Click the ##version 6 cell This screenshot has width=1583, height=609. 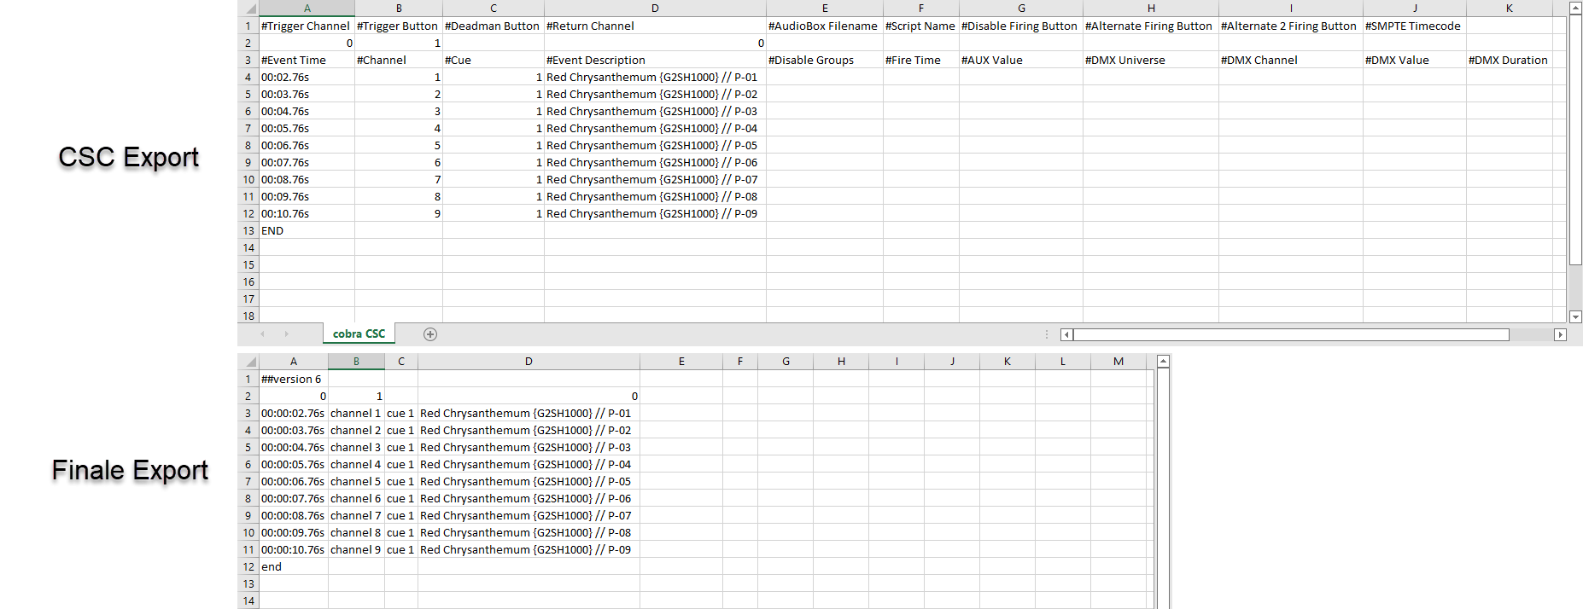[x=294, y=380]
